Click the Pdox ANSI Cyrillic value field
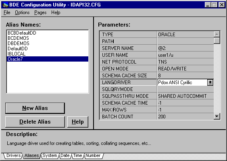Image resolution: width=227 pixels, height=161 pixels. pos(182,83)
